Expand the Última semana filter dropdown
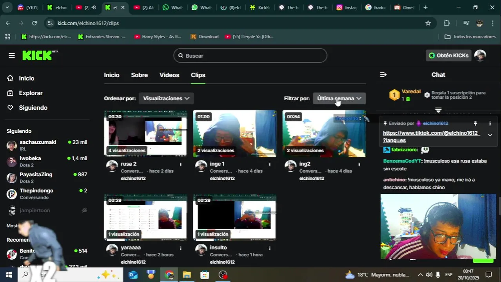 point(339,98)
